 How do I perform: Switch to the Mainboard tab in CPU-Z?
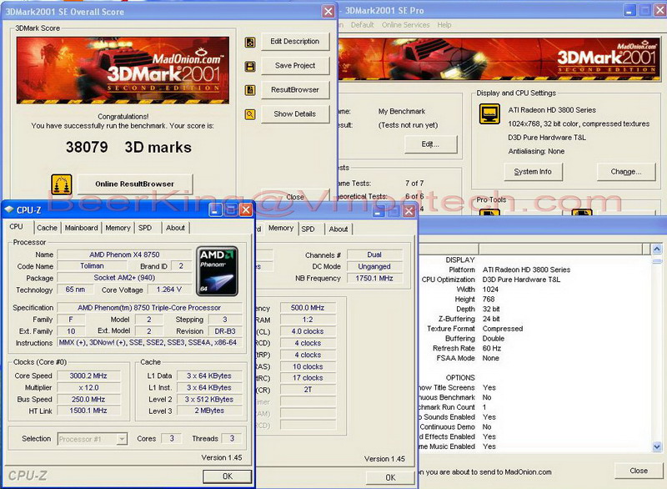81,228
